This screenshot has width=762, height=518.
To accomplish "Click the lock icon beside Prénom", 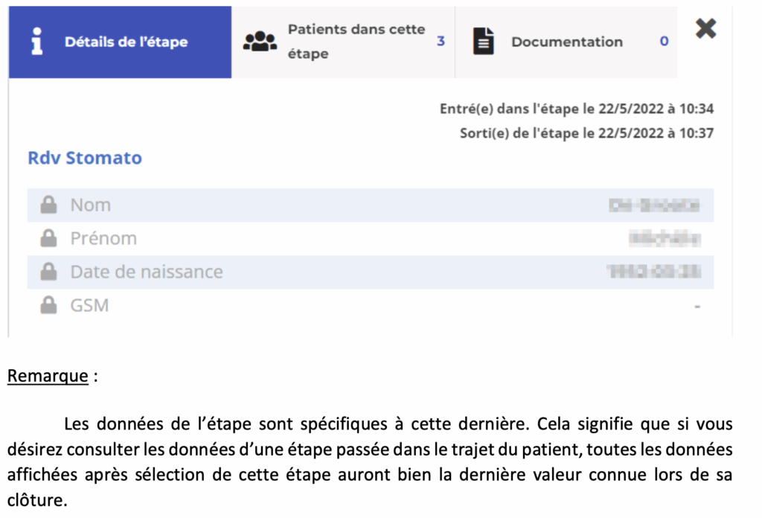I will click(48, 239).
